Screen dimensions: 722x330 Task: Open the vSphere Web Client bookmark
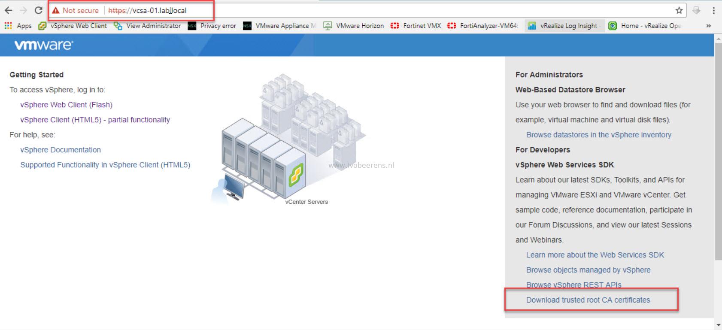pyautogui.click(x=73, y=26)
